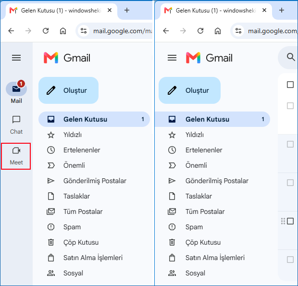Viewport: 298px width, 286px height.
Task: Click the Gmail logo in right window
Action: (209, 58)
